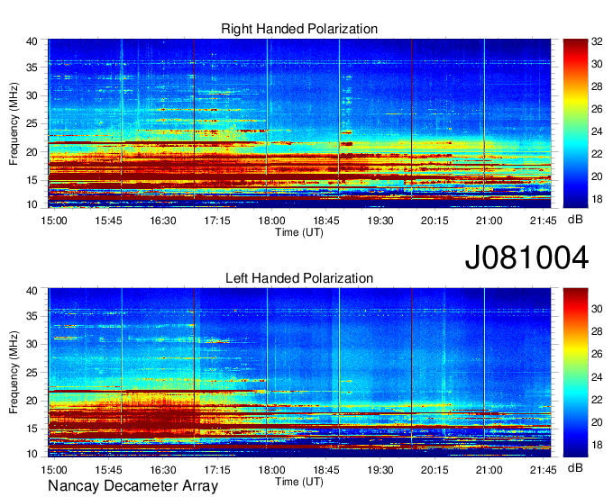
Task: Click the 'Frequency (MHz)' label of bottom plot
Action: coord(14,373)
